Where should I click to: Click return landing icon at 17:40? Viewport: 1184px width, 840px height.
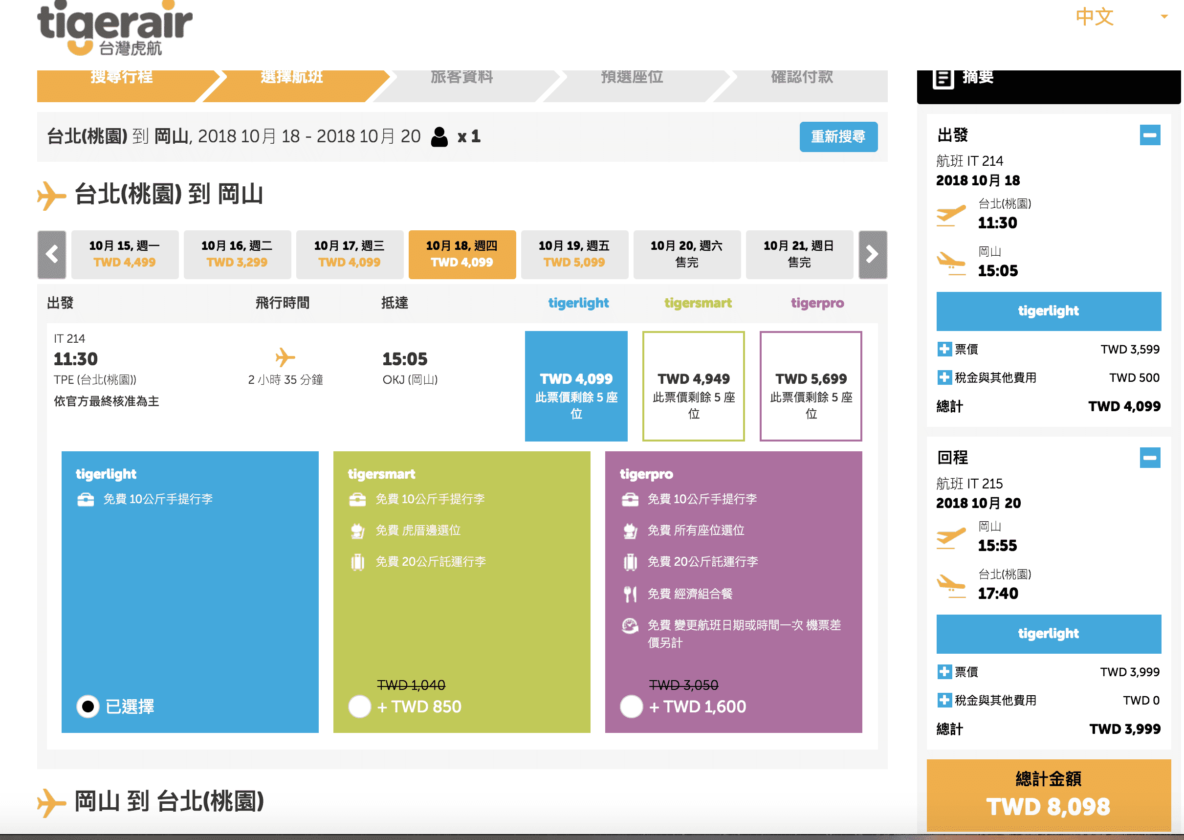(x=951, y=586)
